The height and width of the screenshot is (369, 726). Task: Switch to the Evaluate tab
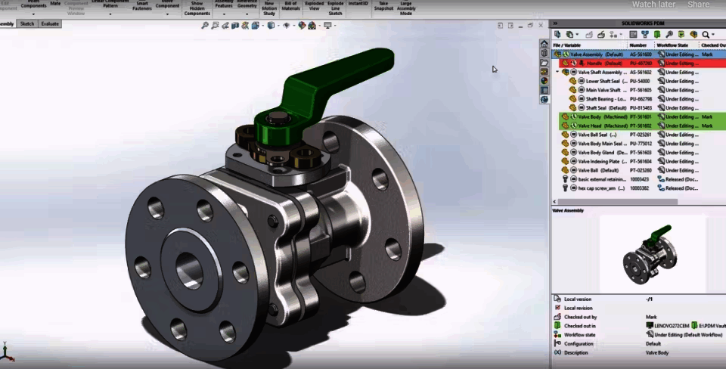pyautogui.click(x=50, y=24)
